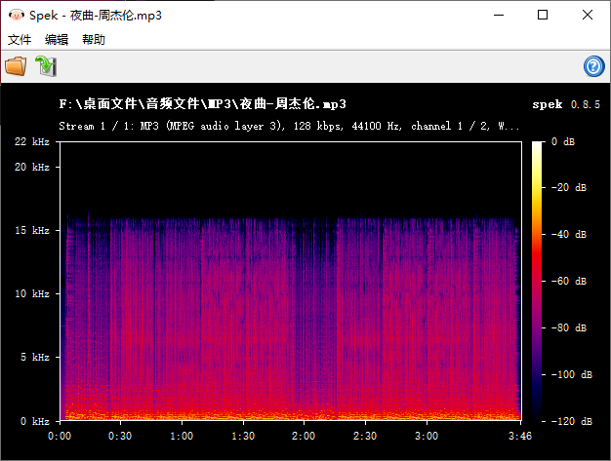Click the 1:30 time axis label

(x=243, y=436)
